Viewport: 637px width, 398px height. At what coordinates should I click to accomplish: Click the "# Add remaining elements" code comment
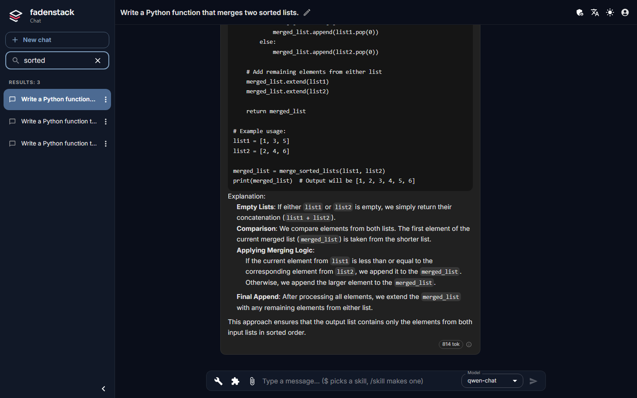click(314, 72)
